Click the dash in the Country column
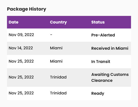 51,35
